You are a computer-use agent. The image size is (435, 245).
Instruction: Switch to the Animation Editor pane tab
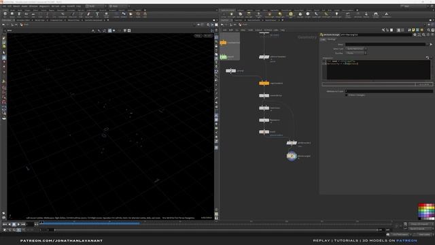pos(23,20)
